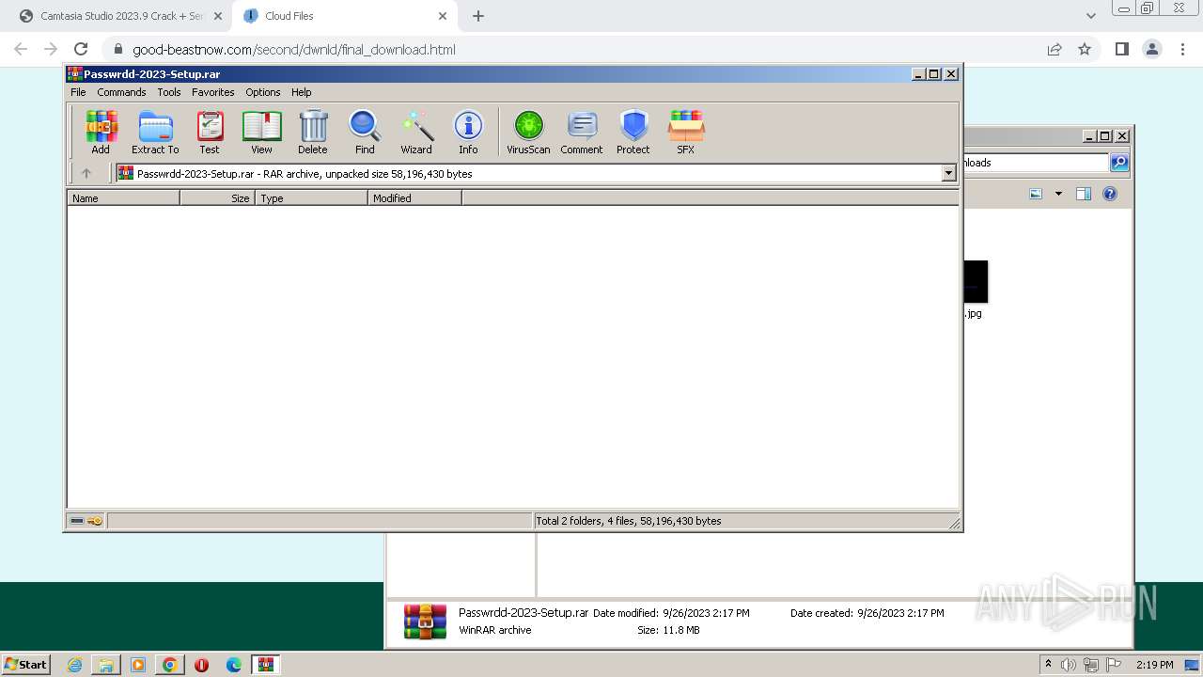Toggle the Explorer preview pane icon

coord(1084,194)
